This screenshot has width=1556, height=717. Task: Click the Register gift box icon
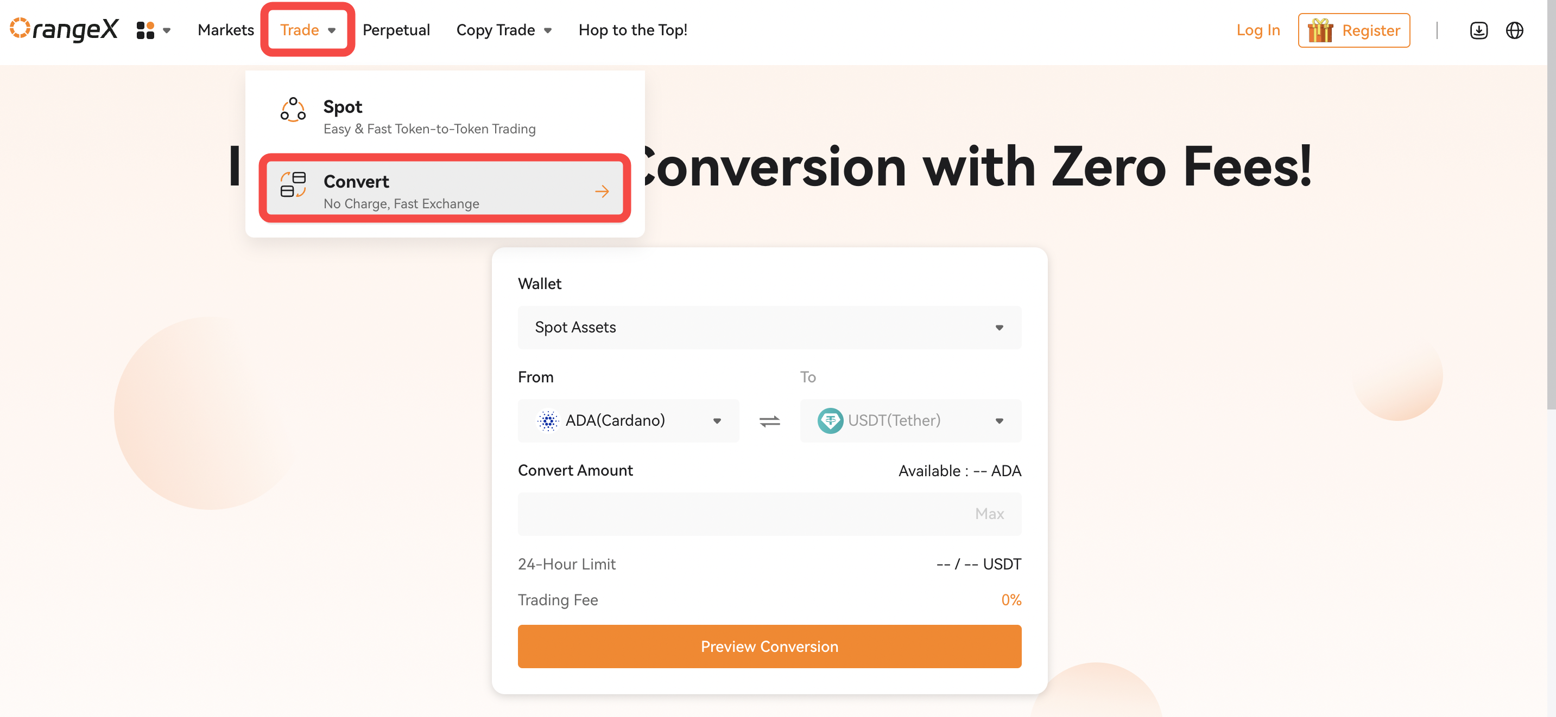[1320, 30]
